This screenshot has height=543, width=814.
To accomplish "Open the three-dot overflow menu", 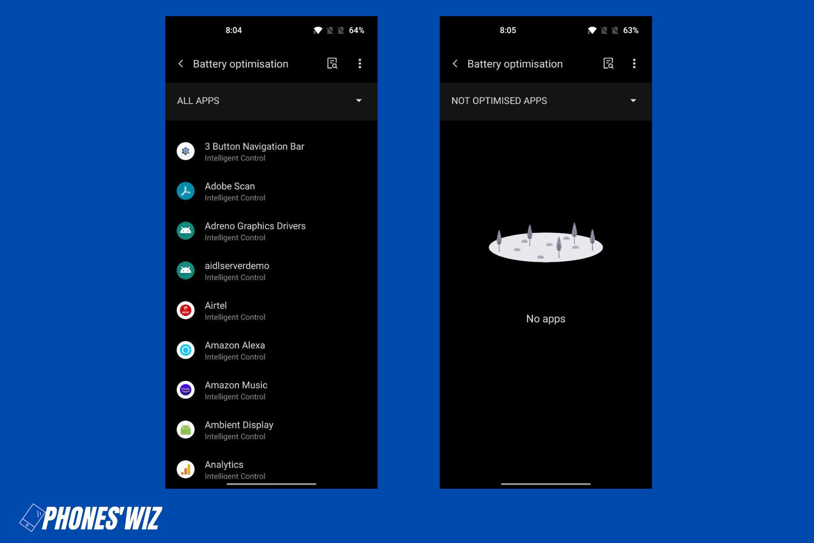I will pyautogui.click(x=360, y=64).
